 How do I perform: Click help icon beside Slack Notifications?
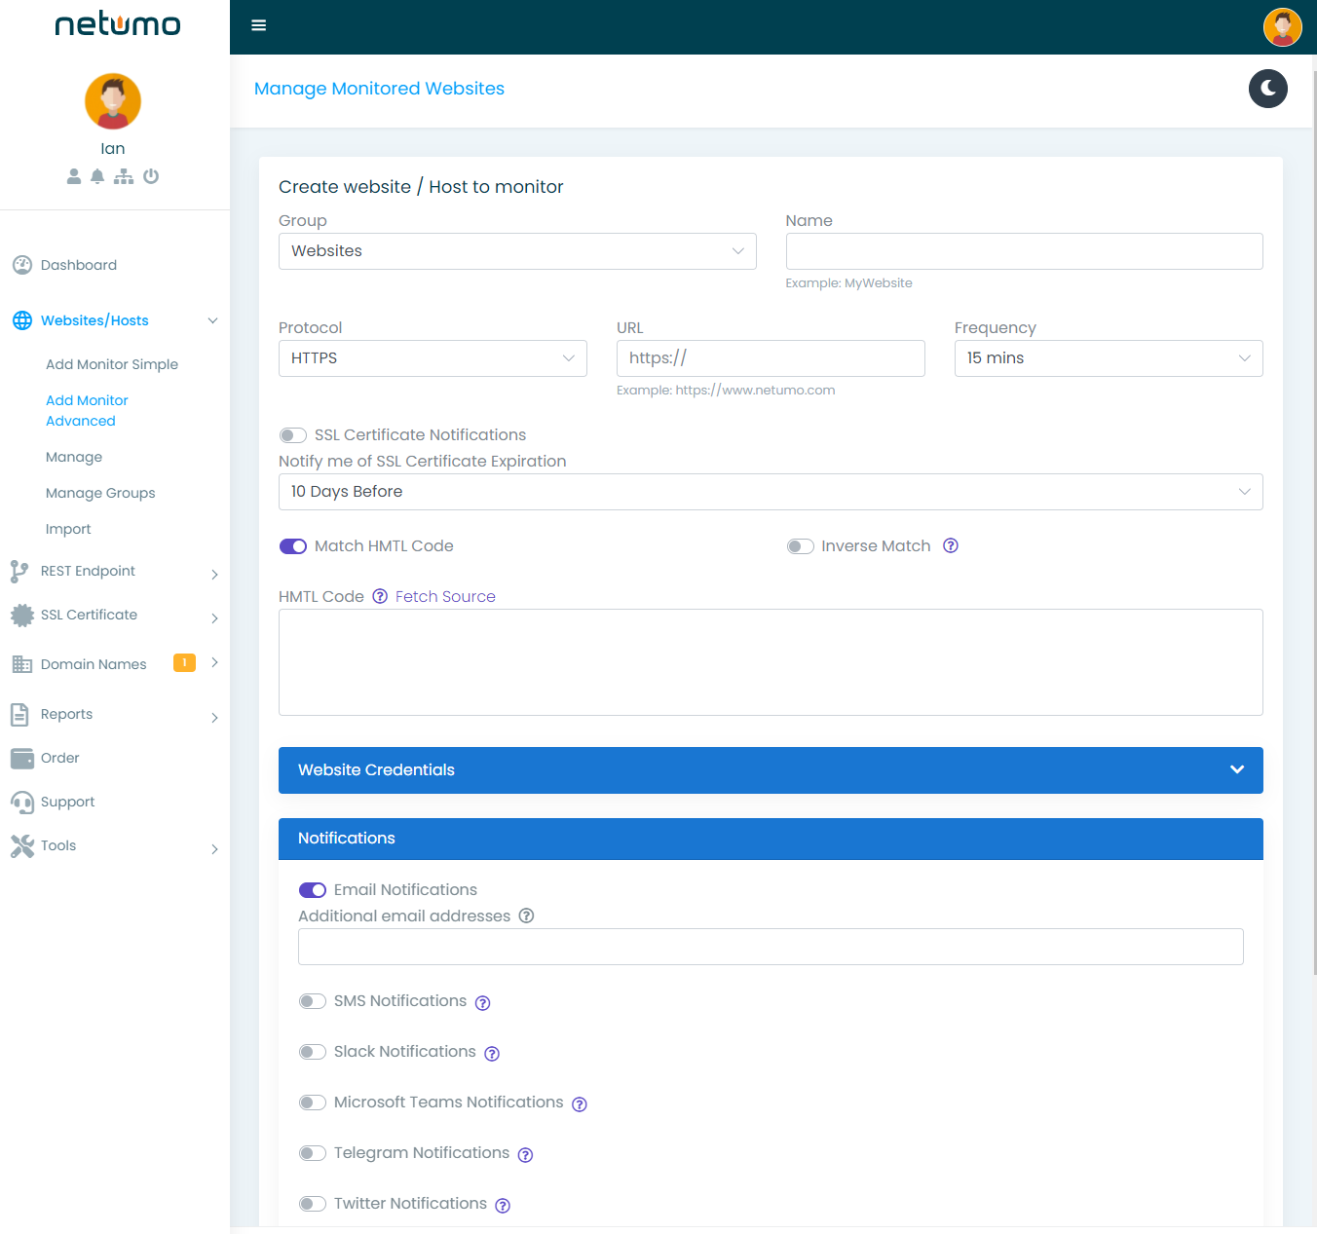click(492, 1054)
